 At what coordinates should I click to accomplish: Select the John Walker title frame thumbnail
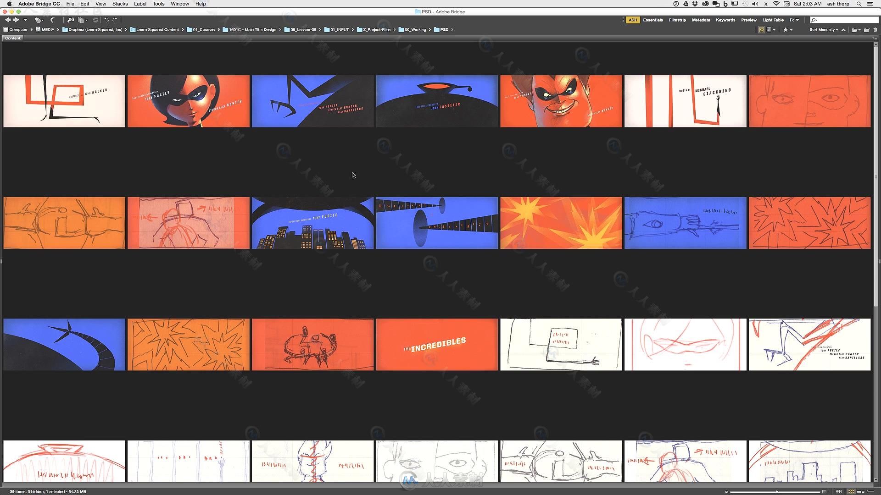[64, 101]
